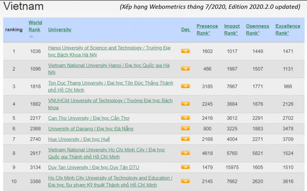Open Hanoi University of Science and Technology link
Image resolution: width=307 pixels, height=191 pixels.
pos(109,51)
